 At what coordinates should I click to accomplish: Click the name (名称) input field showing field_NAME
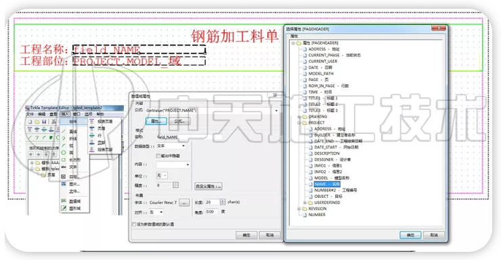pyautogui.click(x=189, y=137)
